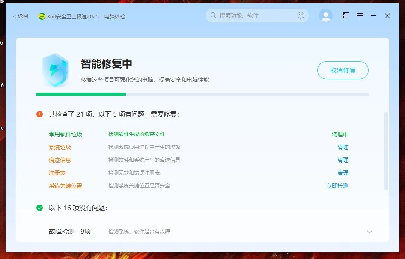Viewport: 405px width, 259px height.
Task: Expand the 故障检测 - 9项 chevron
Action: [369, 232]
